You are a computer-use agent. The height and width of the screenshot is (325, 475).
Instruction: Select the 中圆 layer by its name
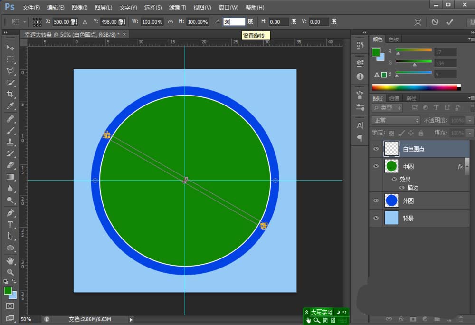(x=408, y=166)
